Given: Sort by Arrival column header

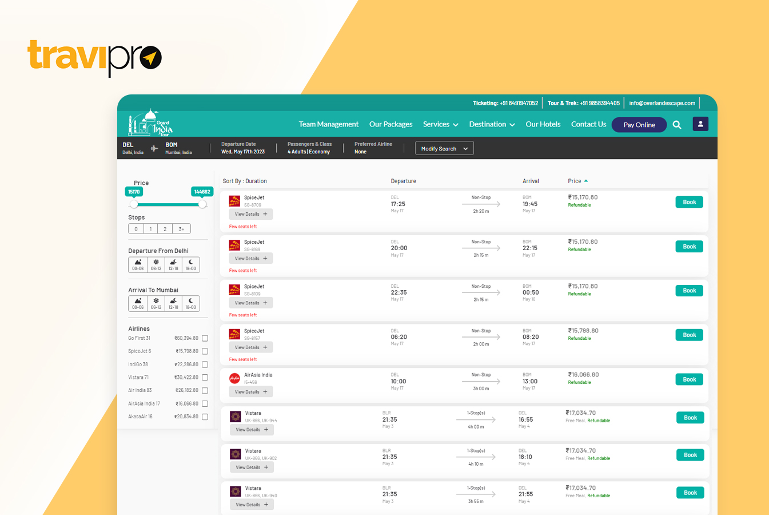Looking at the screenshot, I should coord(531,181).
